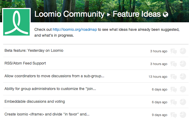Click the 13 hours ago timestamp
189x120 pixels.
pos(158,77)
